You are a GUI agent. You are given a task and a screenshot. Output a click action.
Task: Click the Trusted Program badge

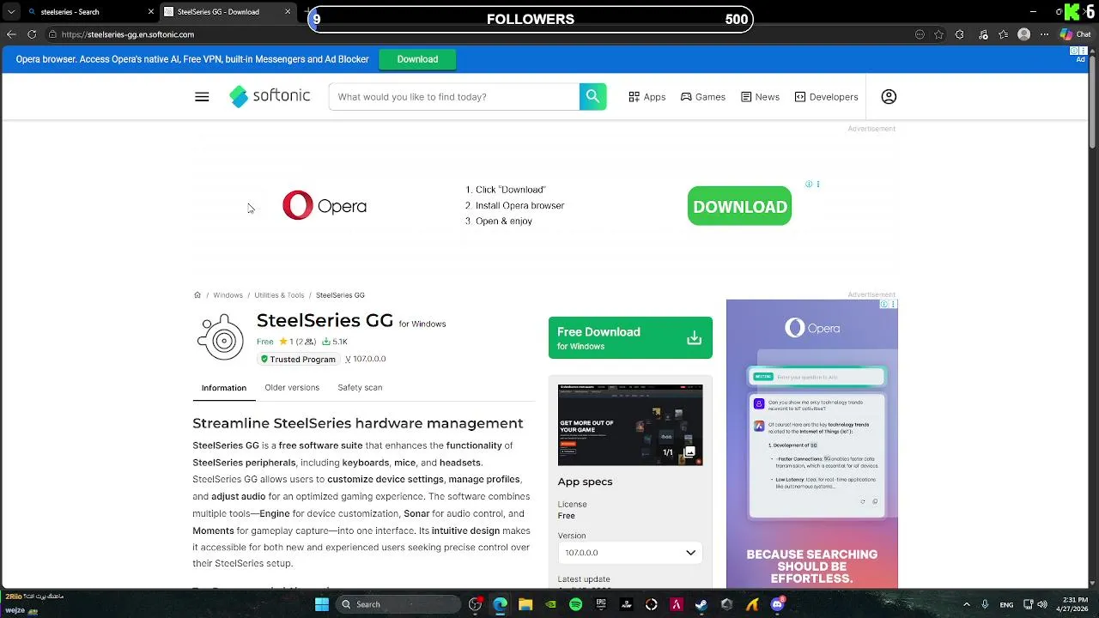tap(298, 359)
